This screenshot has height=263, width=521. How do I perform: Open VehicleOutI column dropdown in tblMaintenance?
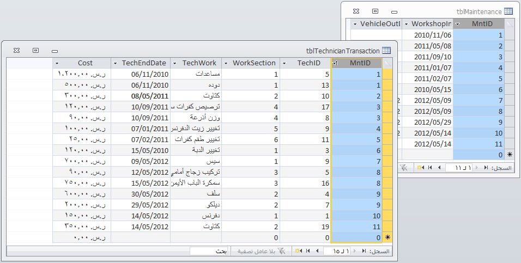point(355,24)
